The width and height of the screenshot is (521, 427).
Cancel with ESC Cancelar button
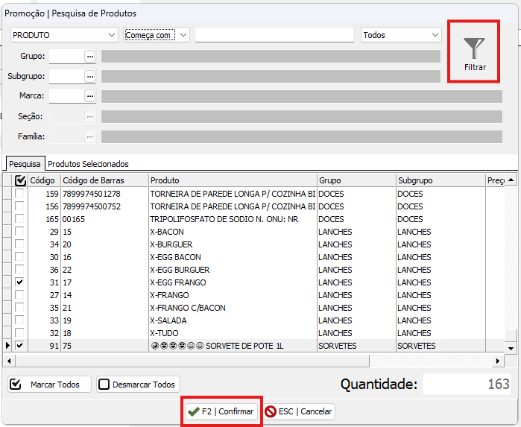[x=300, y=411]
